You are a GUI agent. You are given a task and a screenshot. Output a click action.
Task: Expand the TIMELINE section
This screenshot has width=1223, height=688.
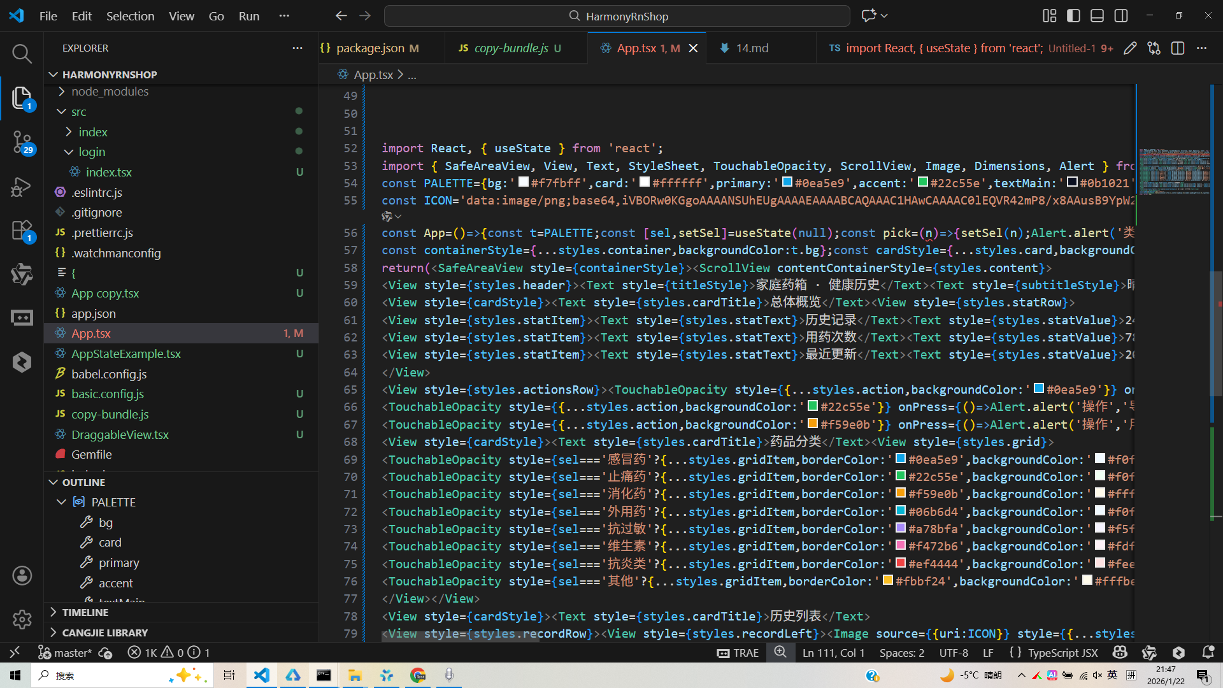(85, 612)
